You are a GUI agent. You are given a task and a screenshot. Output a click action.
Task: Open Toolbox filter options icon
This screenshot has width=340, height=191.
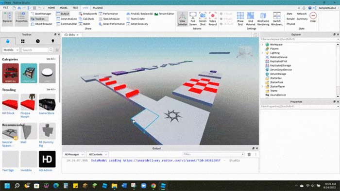[57, 50]
